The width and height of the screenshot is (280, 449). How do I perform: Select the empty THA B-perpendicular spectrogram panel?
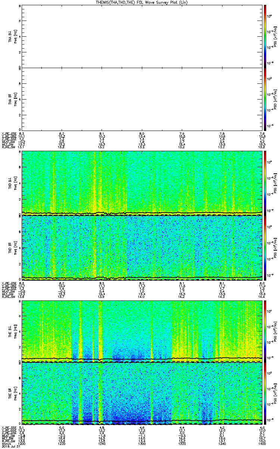pyautogui.click(x=142, y=36)
